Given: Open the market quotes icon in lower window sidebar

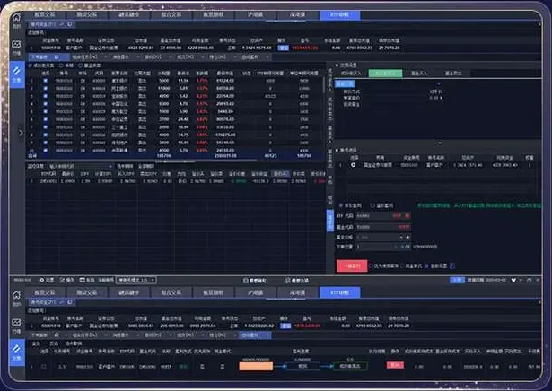Looking at the screenshot, I should (16, 322).
